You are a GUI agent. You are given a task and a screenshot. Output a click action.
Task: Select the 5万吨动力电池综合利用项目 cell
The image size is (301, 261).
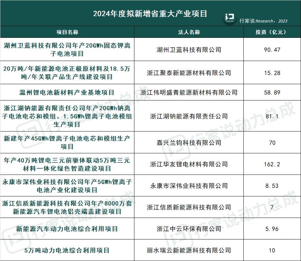tap(67, 250)
